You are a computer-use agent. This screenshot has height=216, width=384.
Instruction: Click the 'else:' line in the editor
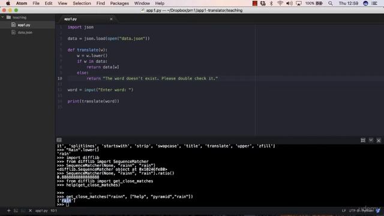[x=83, y=73]
